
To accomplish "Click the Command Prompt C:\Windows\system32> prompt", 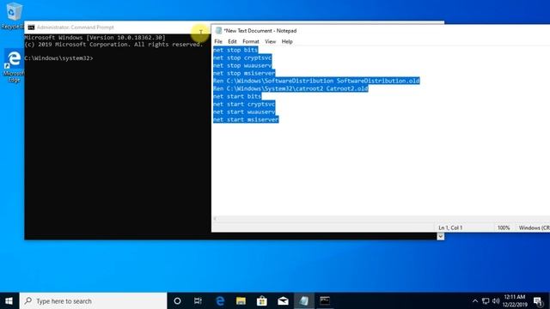I will [59, 58].
